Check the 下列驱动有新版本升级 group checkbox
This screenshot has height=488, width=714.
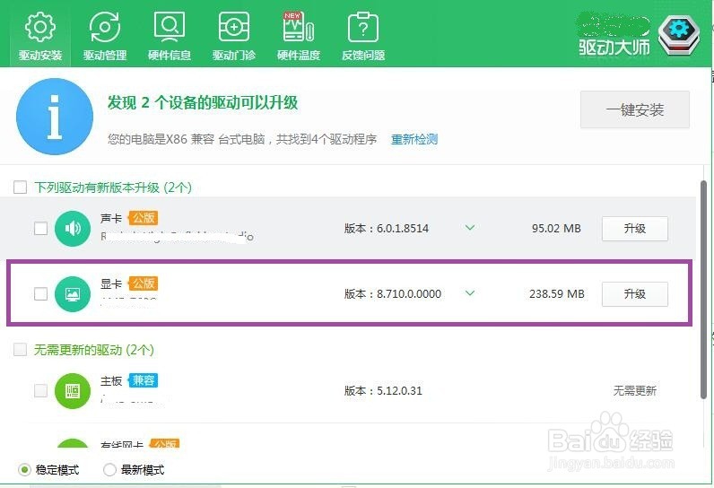tap(20, 187)
